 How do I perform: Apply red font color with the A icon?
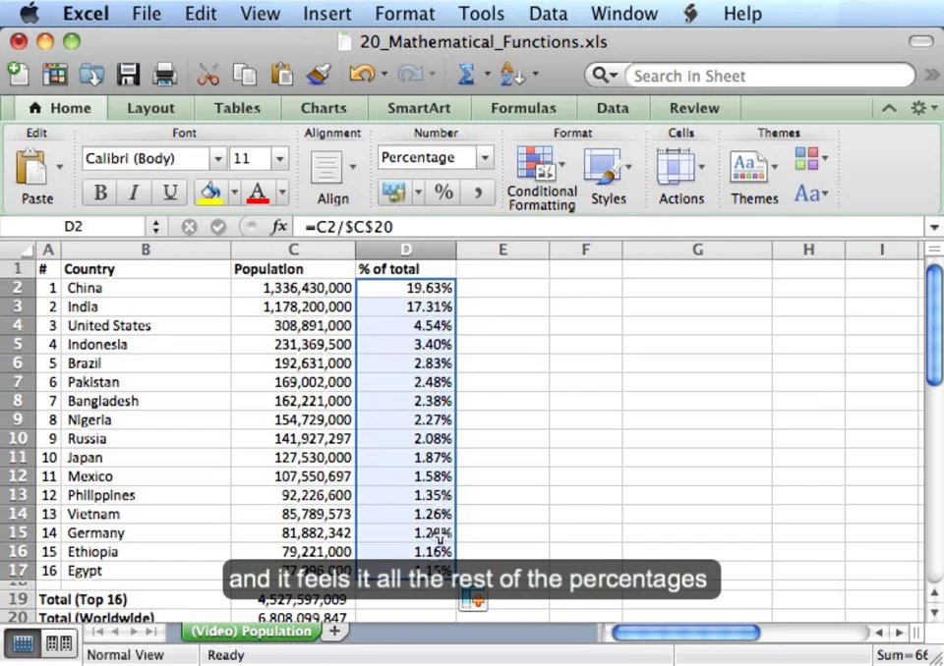pyautogui.click(x=258, y=194)
